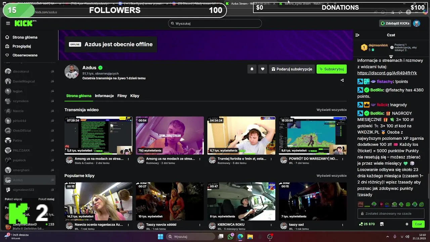The width and height of the screenshot is (430, 242).
Task: Click Pokaż więcej in sidebar
Action: tap(13, 199)
